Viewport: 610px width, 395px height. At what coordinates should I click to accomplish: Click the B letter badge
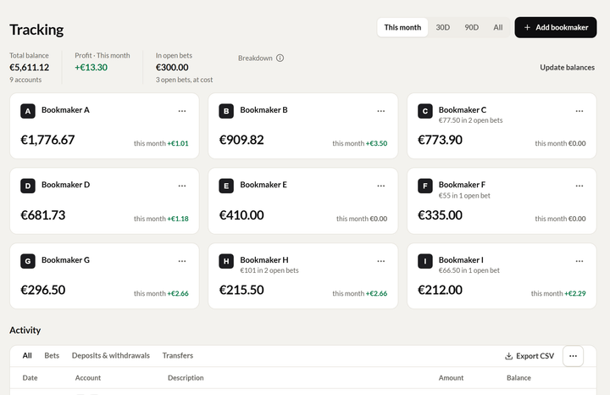click(226, 111)
